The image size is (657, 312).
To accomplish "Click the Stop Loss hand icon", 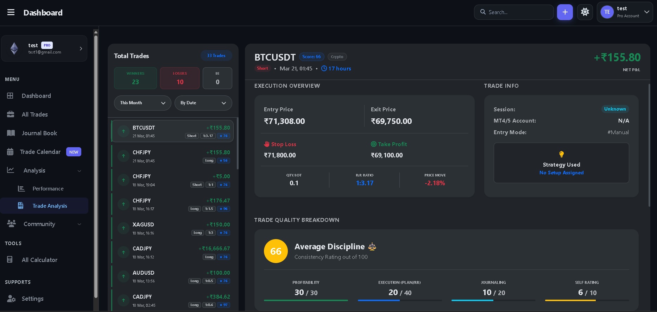I will (x=267, y=144).
